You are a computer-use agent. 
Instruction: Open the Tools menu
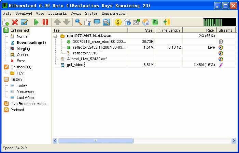(x=76, y=13)
